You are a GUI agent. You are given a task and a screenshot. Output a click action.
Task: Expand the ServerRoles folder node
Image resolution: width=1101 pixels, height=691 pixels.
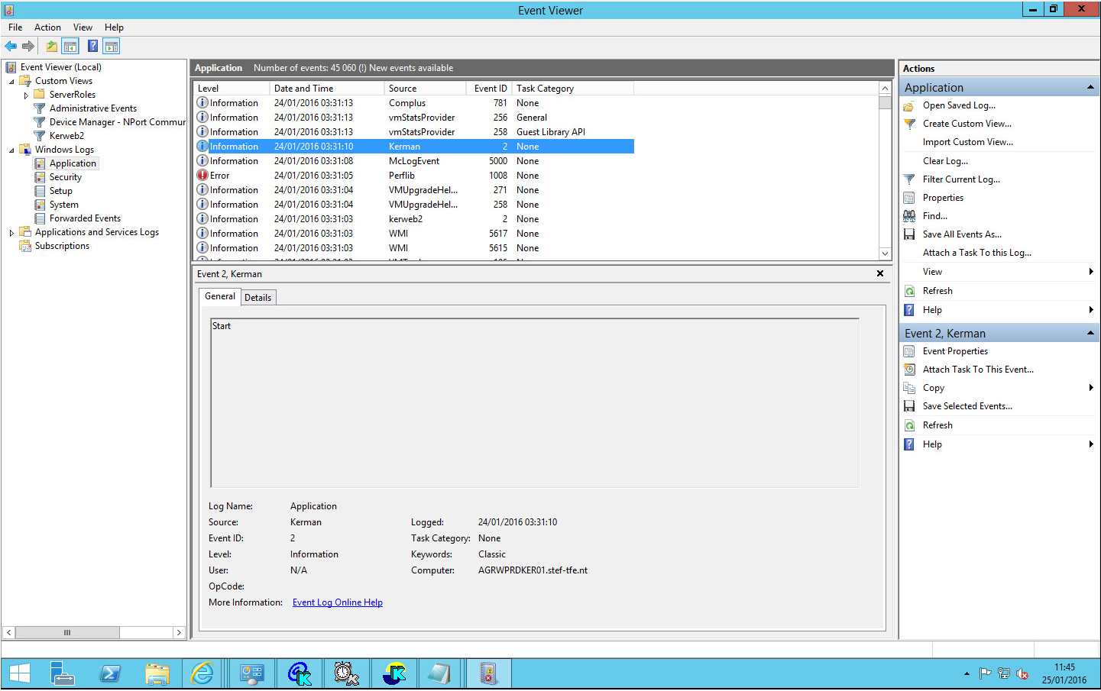coord(26,95)
